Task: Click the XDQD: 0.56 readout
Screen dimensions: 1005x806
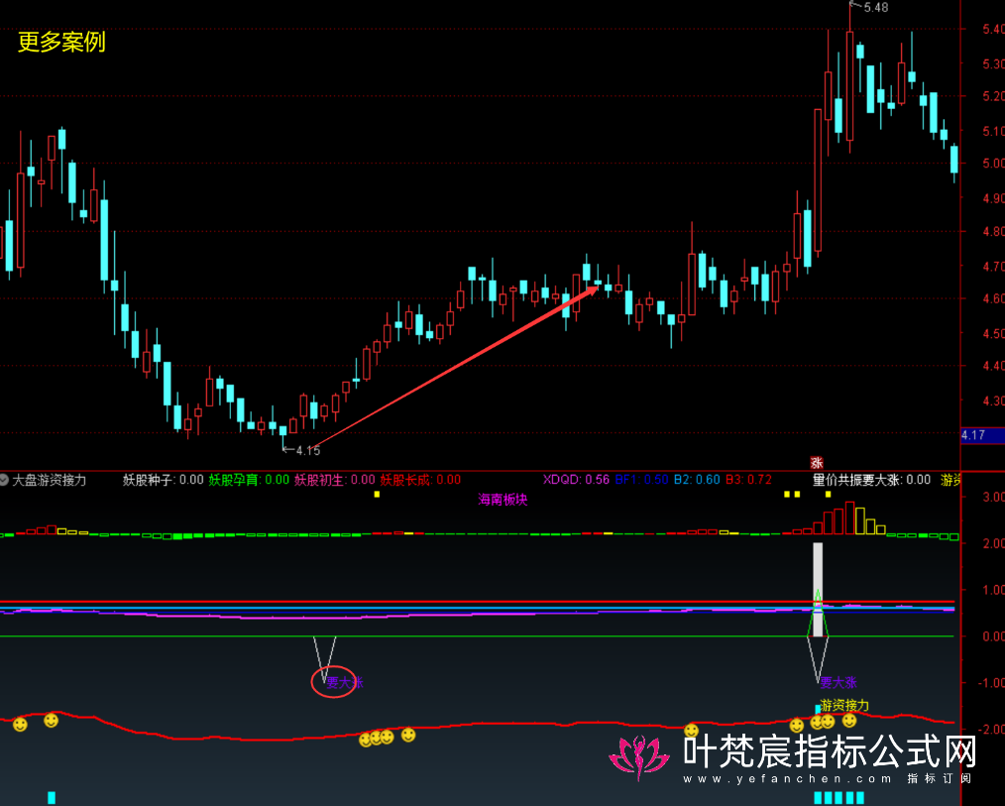Action: point(576,480)
